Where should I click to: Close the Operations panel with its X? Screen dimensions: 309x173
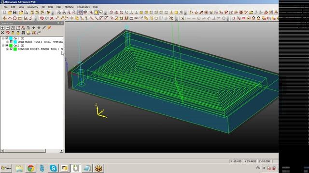[62, 23]
